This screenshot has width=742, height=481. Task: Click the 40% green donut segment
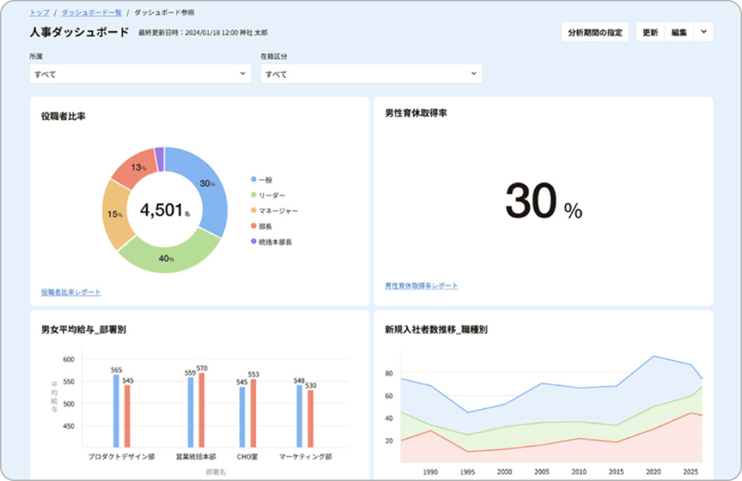pos(167,256)
